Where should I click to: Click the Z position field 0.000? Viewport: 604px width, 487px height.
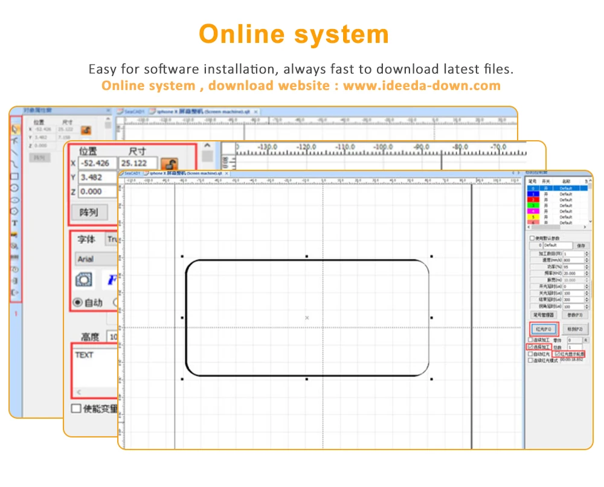pos(97,192)
